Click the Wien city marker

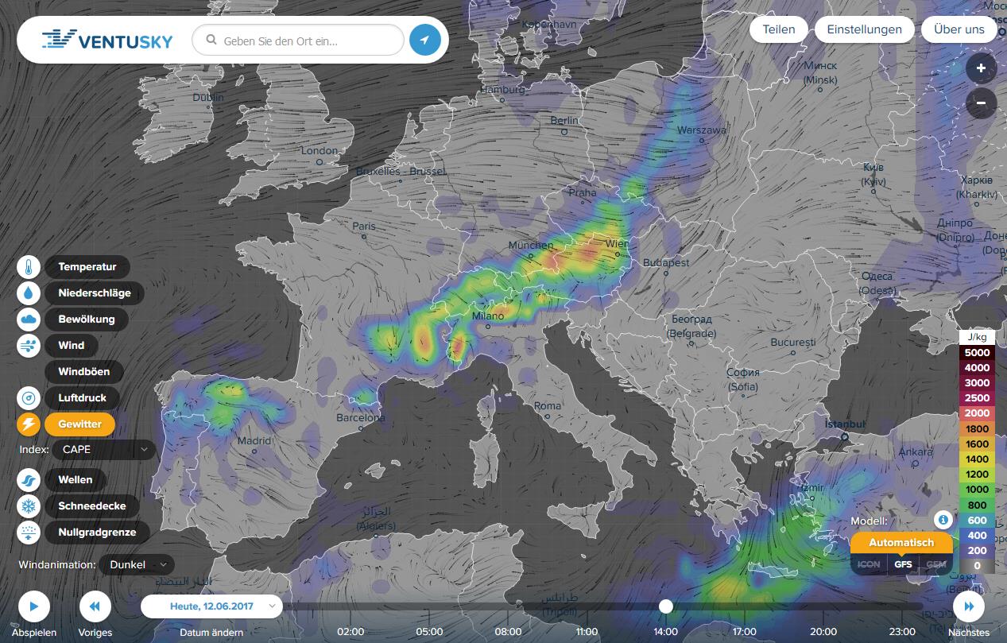pos(618,254)
